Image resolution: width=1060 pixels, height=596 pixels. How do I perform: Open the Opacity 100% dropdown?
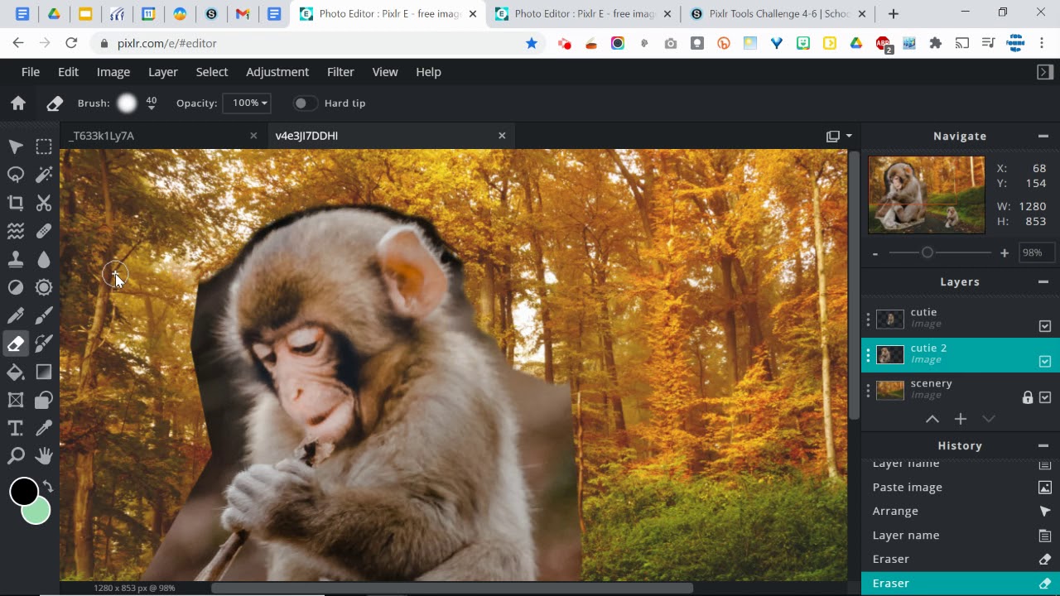point(247,103)
